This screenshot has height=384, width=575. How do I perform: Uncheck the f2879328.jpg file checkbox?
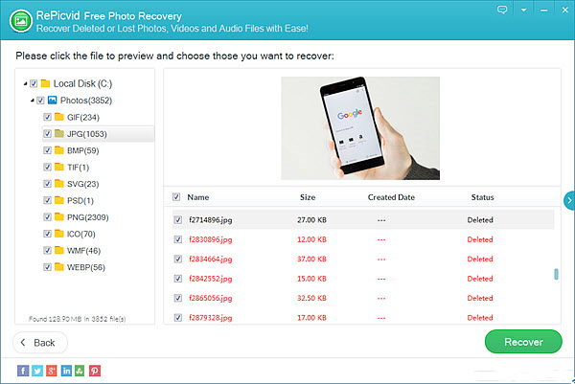pyautogui.click(x=178, y=317)
